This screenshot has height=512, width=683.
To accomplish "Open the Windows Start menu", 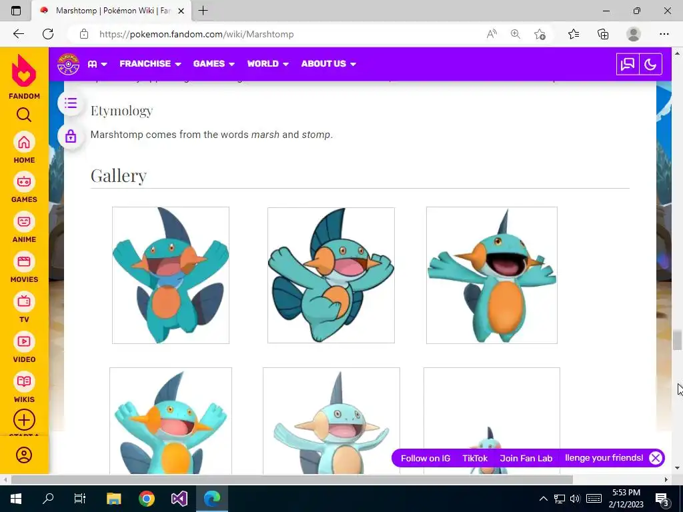I will pos(16,499).
